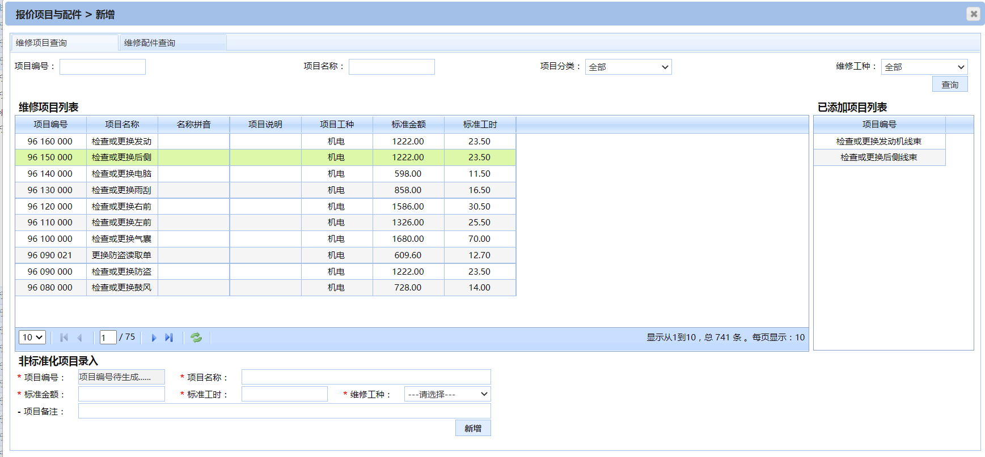Close the 新增 dialog window
This screenshot has height=457, width=985.
pos(974,14)
